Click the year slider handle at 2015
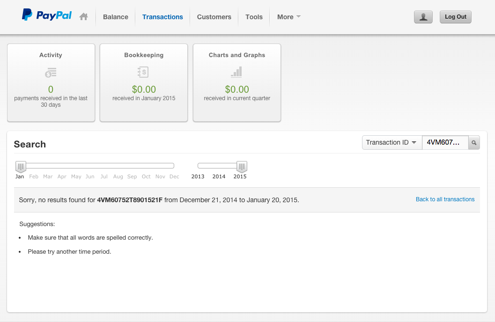The height and width of the screenshot is (322, 495). (242, 166)
